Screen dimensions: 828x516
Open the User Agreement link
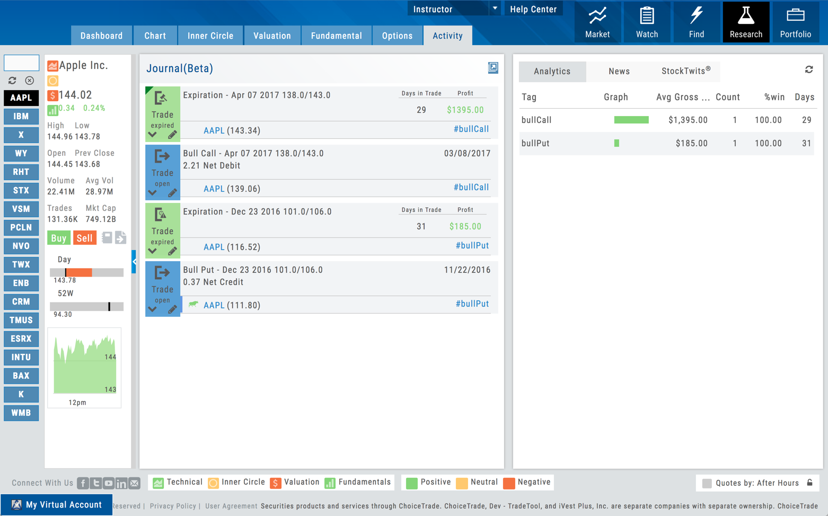click(231, 506)
